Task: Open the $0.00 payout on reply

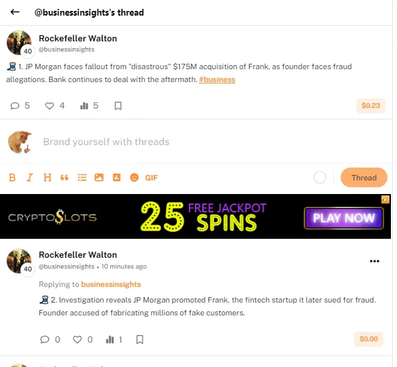Action: 368,339
